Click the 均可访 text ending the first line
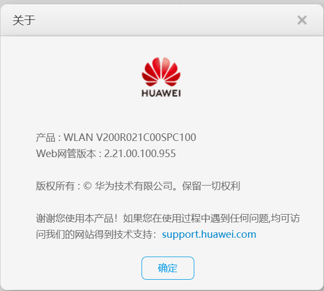324x291 pixels. pyautogui.click(x=285, y=218)
